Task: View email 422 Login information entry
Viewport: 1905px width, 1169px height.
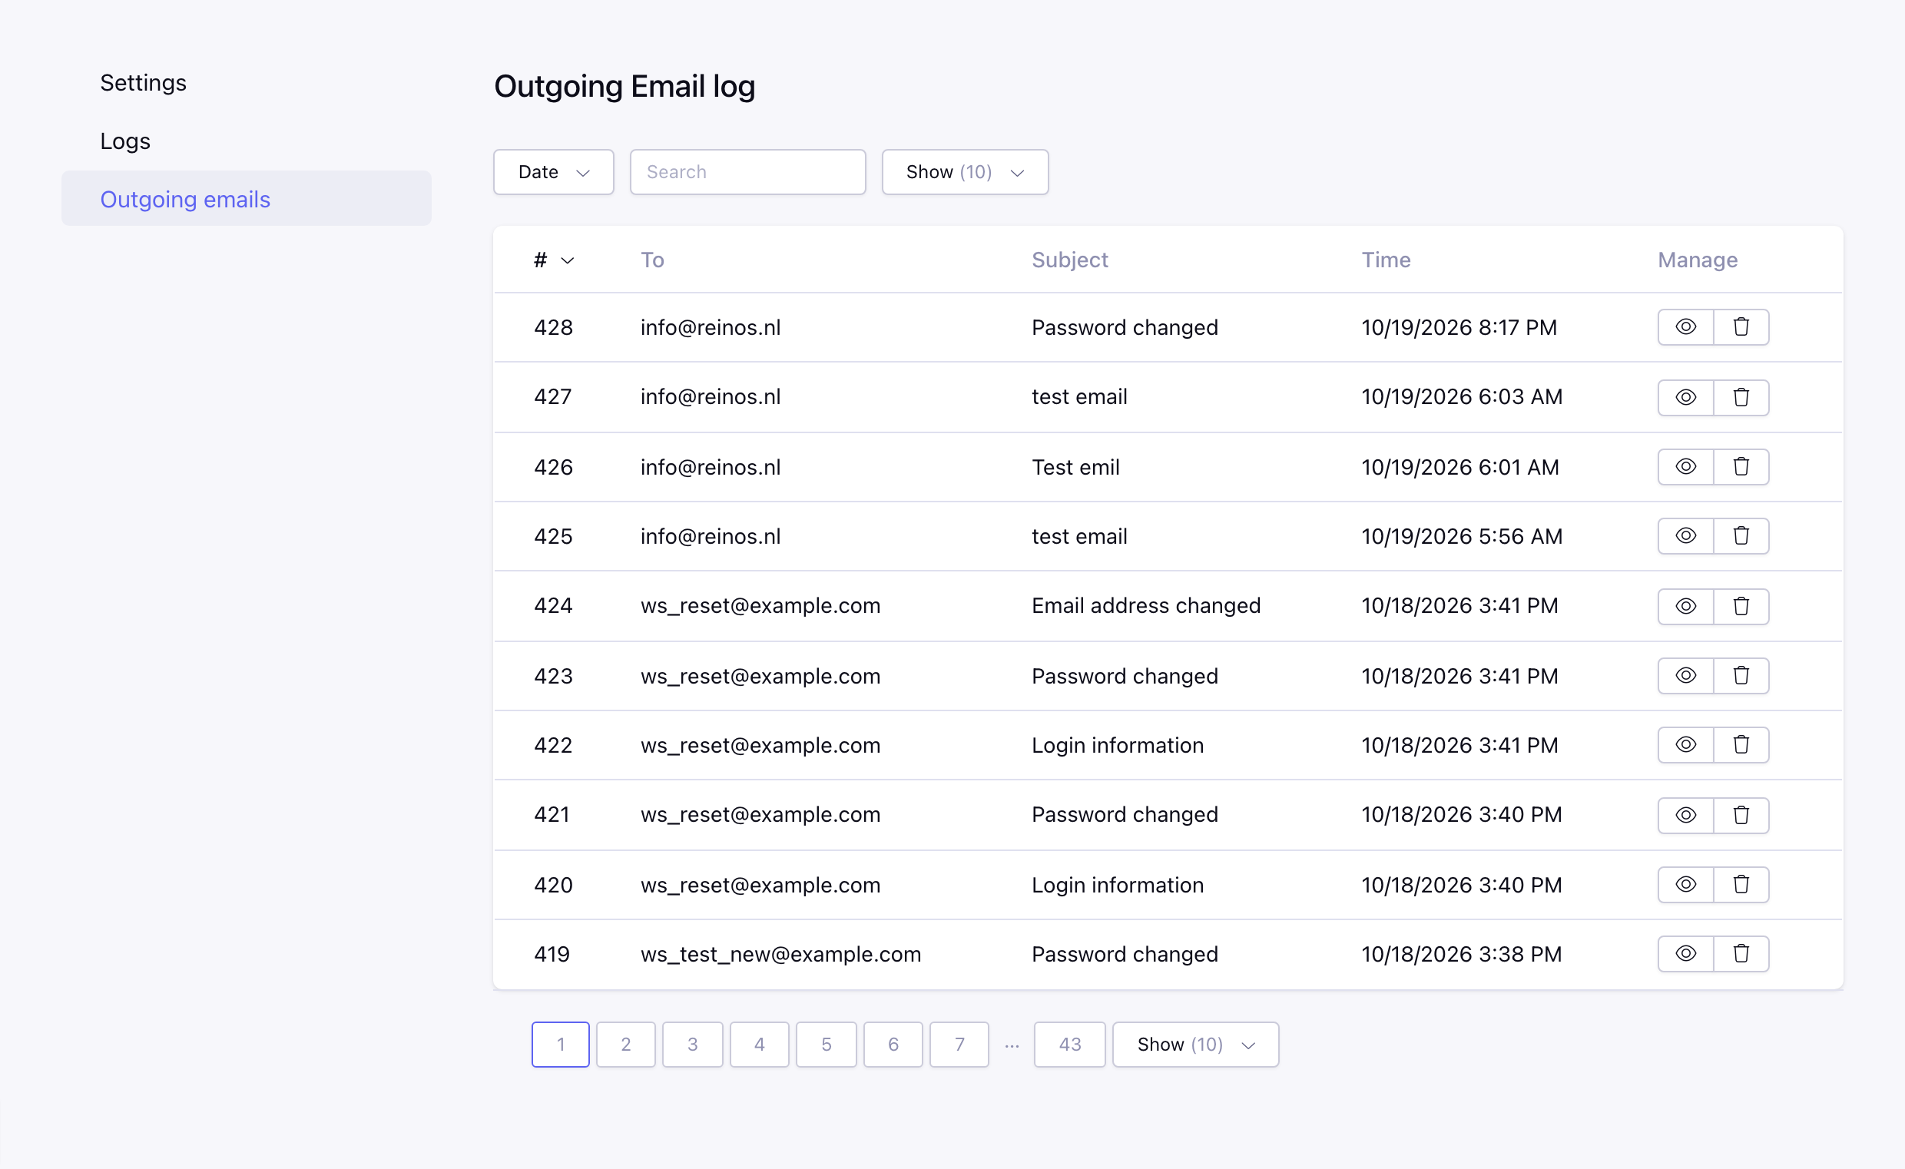Action: pyautogui.click(x=1685, y=744)
